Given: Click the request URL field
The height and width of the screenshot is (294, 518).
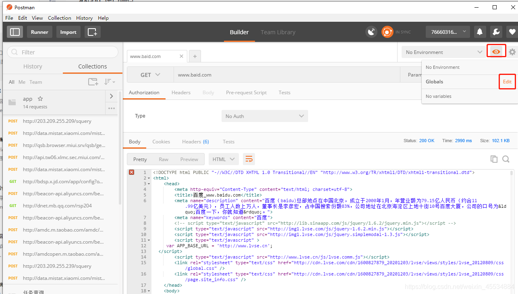Looking at the screenshot, I should click(x=287, y=75).
